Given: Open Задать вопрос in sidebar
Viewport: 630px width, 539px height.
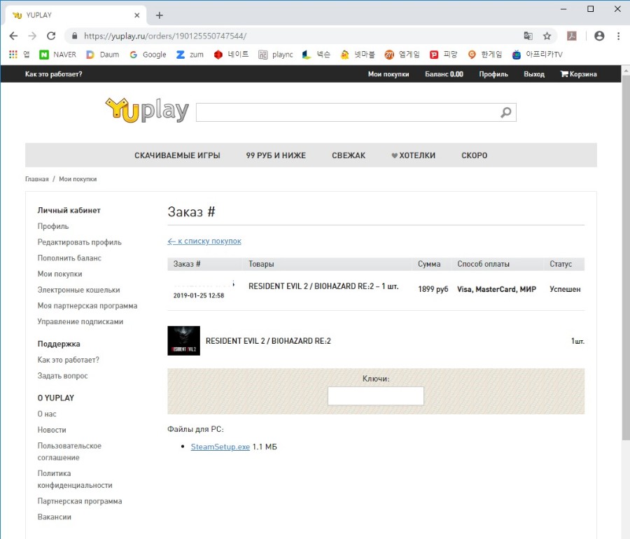Looking at the screenshot, I should coord(63,375).
